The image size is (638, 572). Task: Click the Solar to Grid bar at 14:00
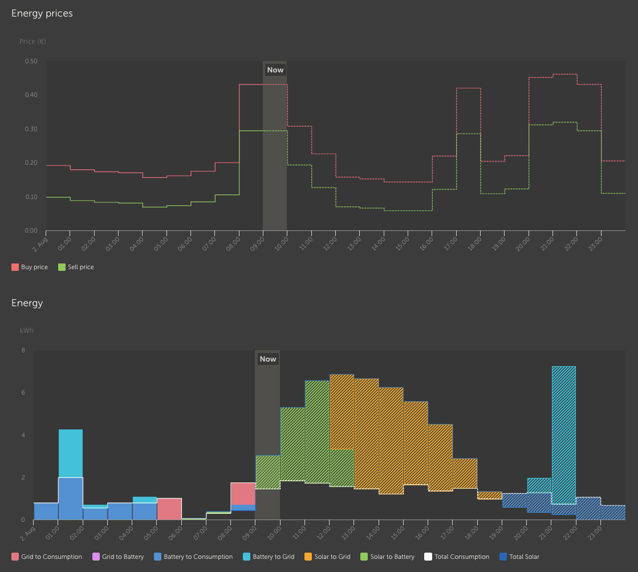click(x=391, y=440)
